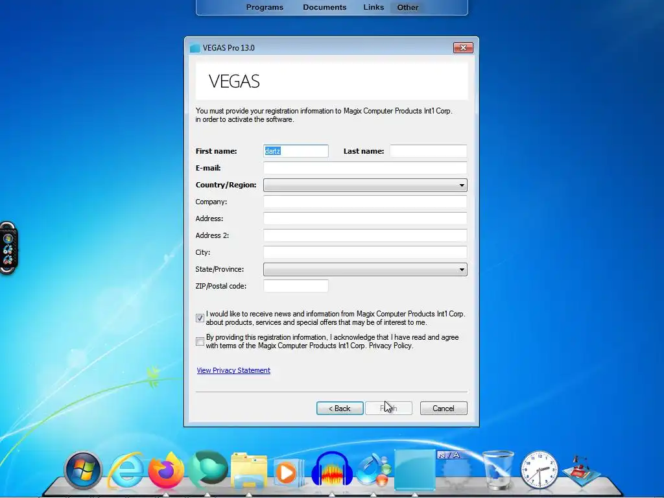Click the VEGAS Pro title bar icon
The height and width of the screenshot is (498, 664).
(x=195, y=48)
